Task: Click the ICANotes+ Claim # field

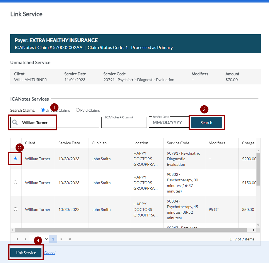Action: pos(124,123)
